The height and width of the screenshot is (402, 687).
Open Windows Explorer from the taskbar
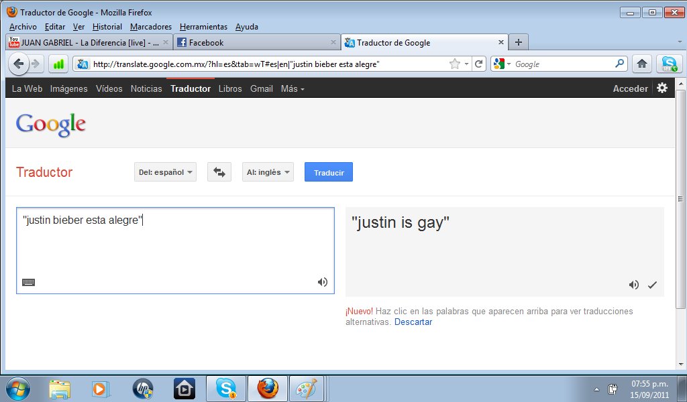[x=60, y=389]
